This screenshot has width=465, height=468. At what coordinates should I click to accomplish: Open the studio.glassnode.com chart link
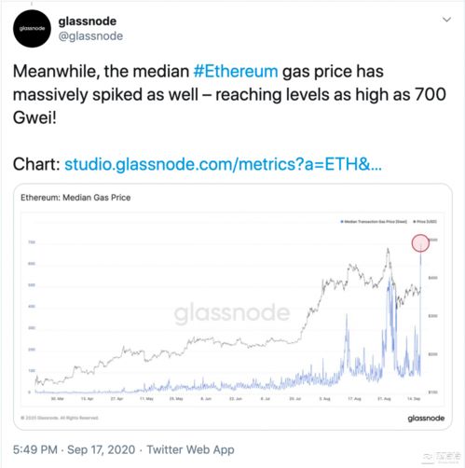tap(223, 164)
